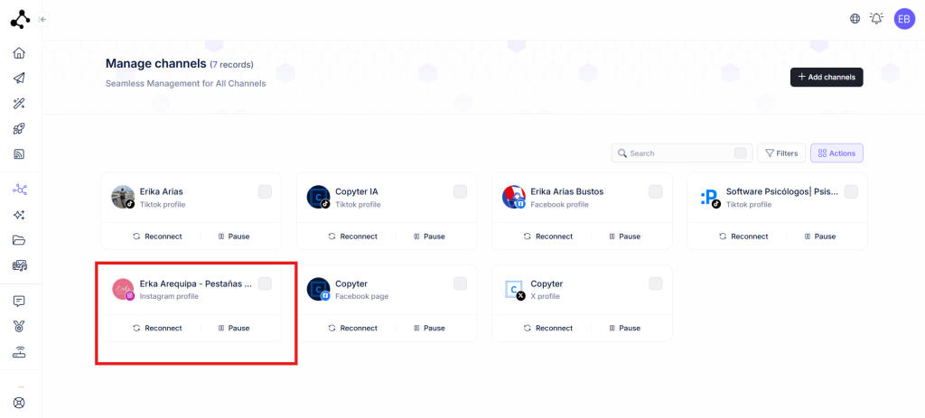Expand the Actions menu
Viewport: 925px width, 418px height.
pos(836,153)
